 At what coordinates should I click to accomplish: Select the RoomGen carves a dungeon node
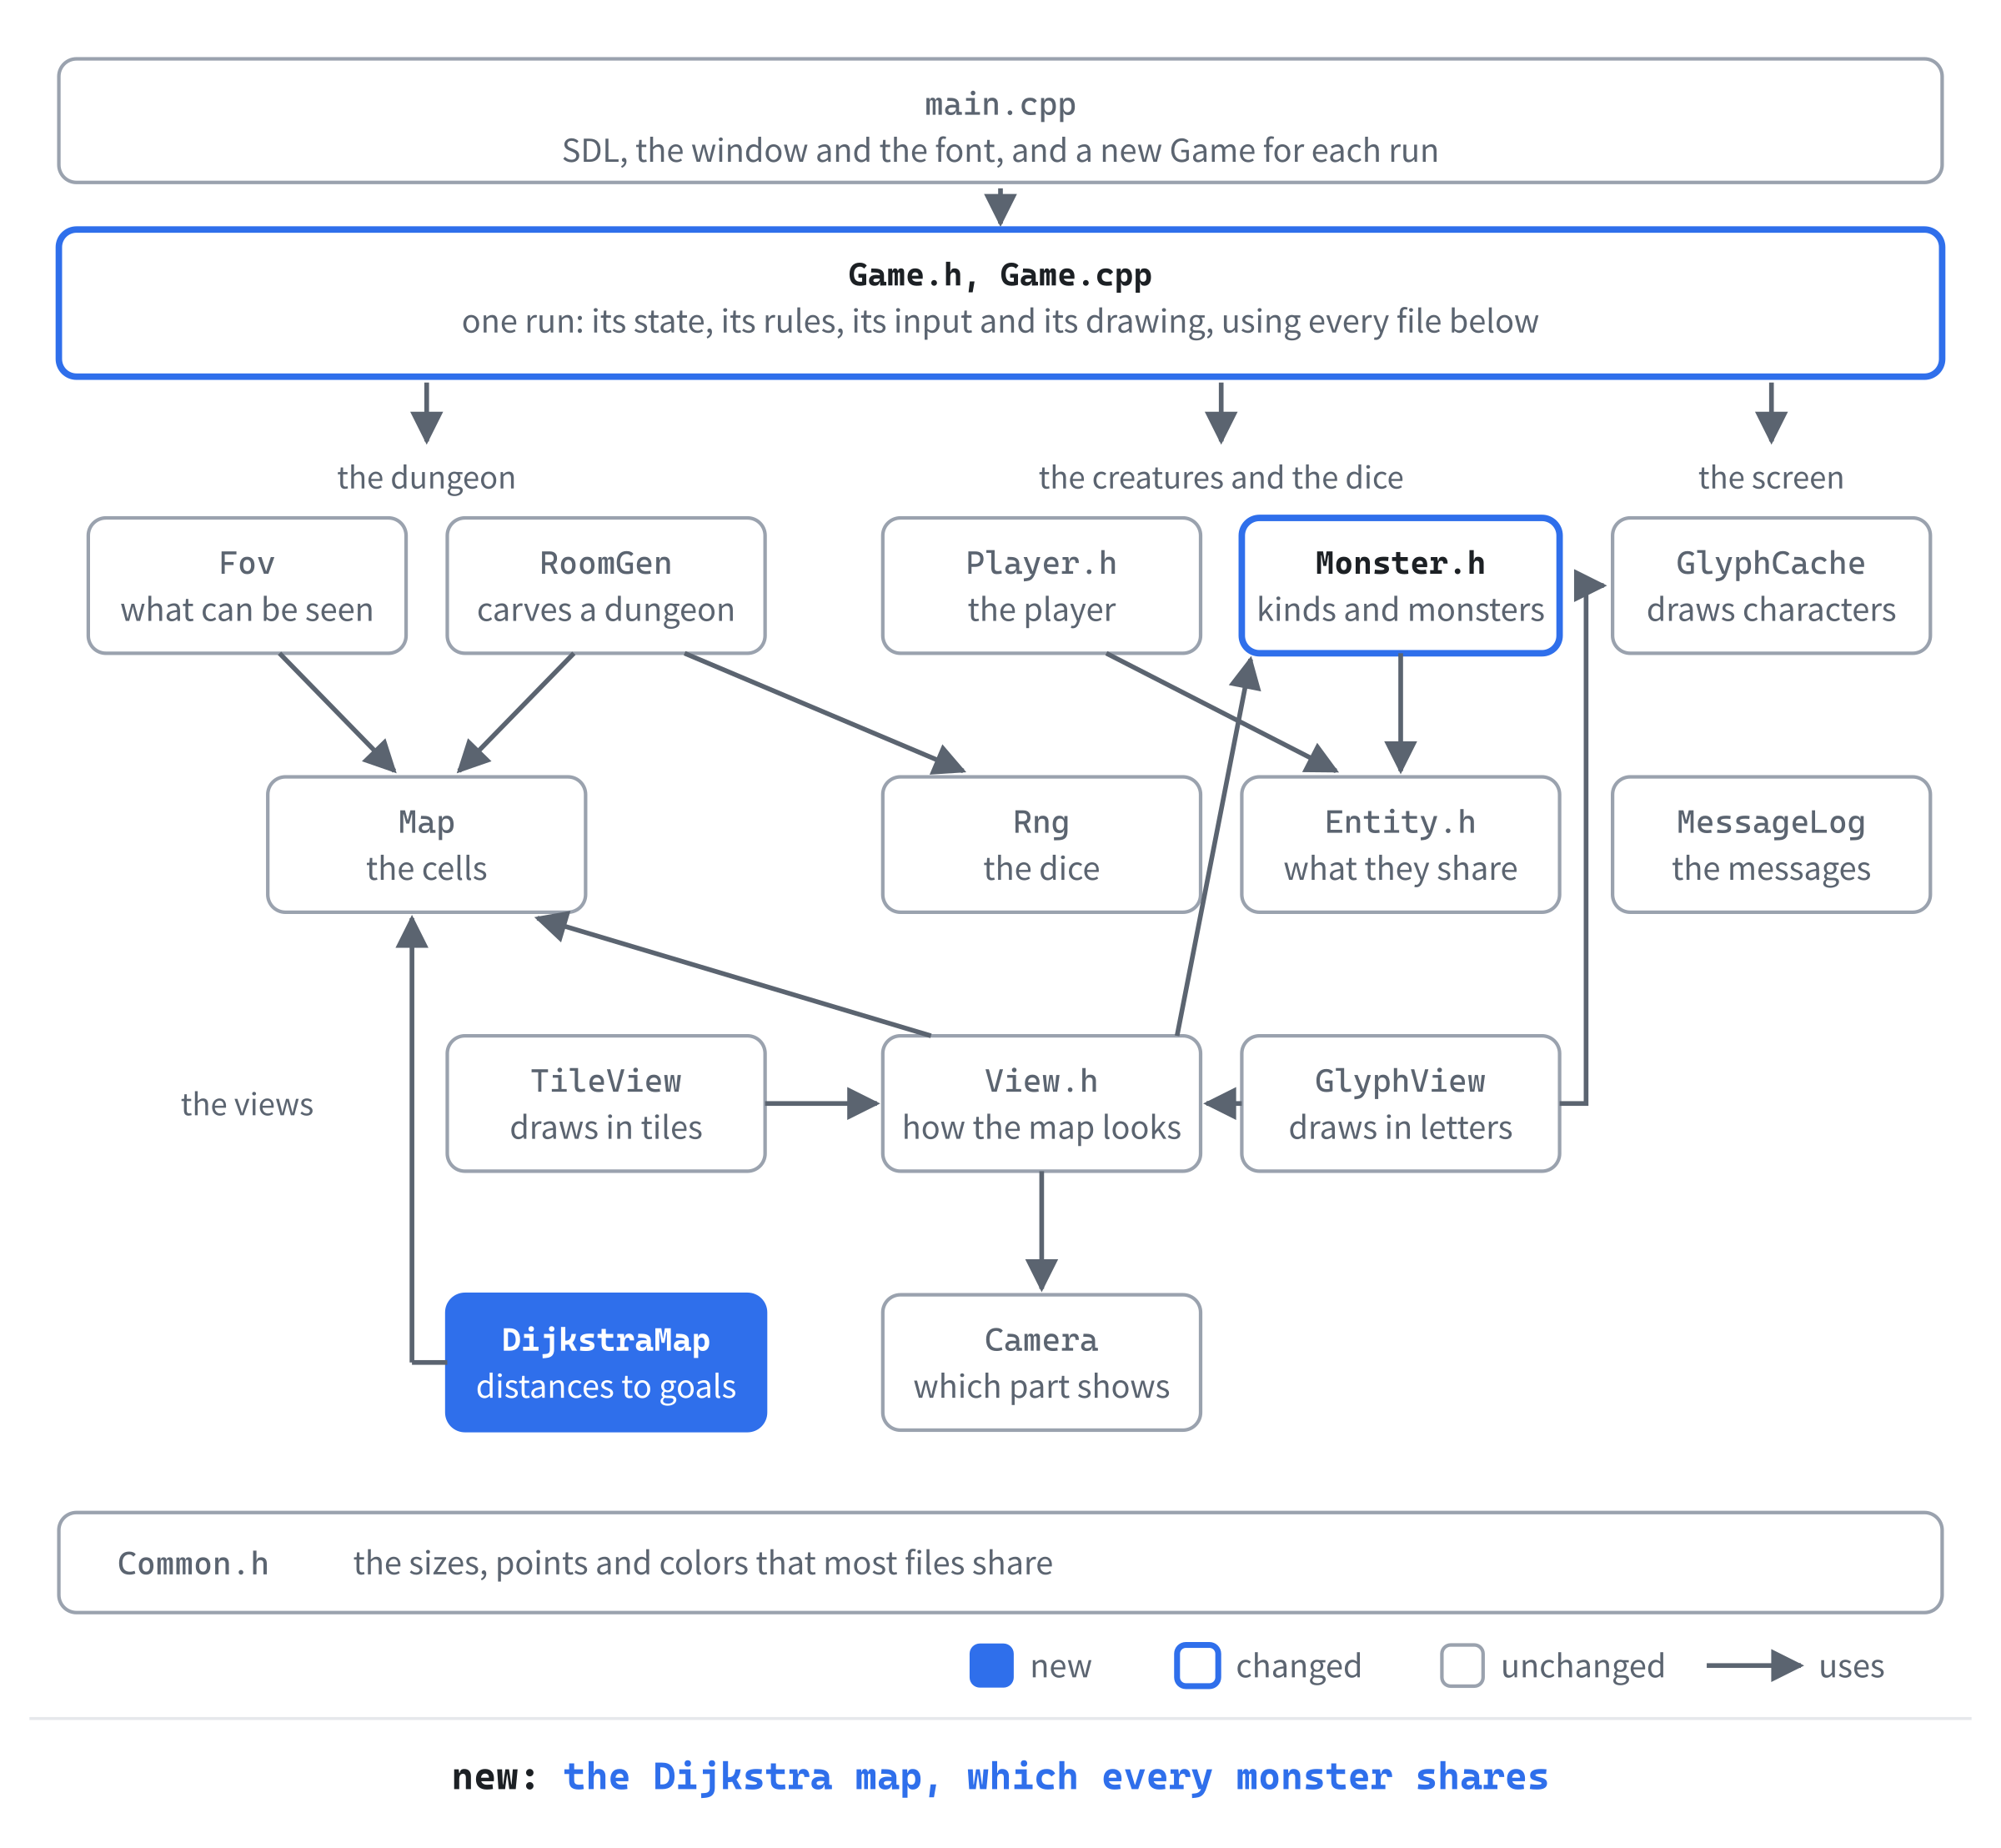(x=606, y=586)
